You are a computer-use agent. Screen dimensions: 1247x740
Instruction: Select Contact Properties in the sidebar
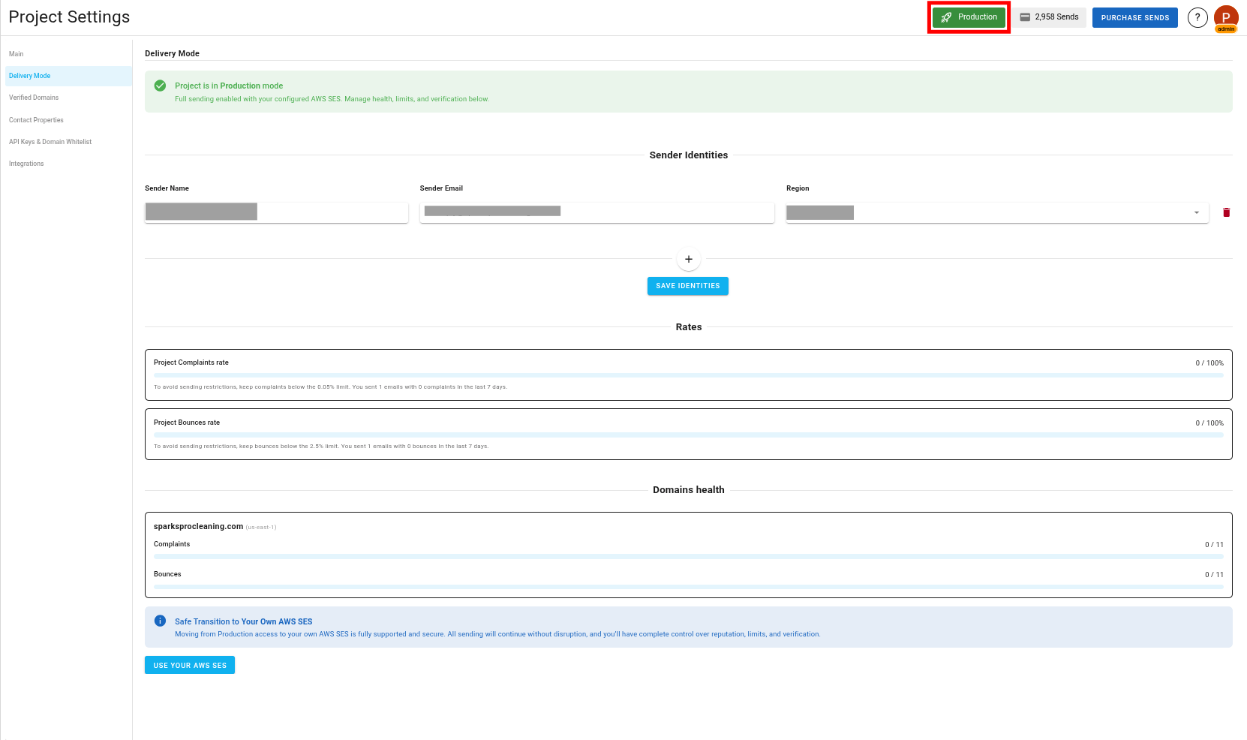36,119
